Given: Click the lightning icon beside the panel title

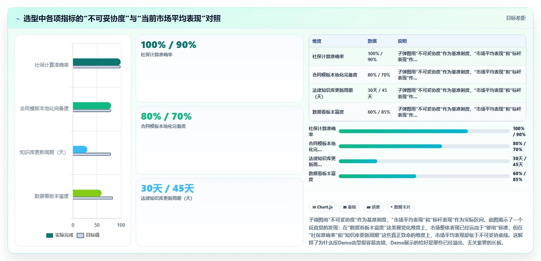Looking at the screenshot, I should click(18, 18).
